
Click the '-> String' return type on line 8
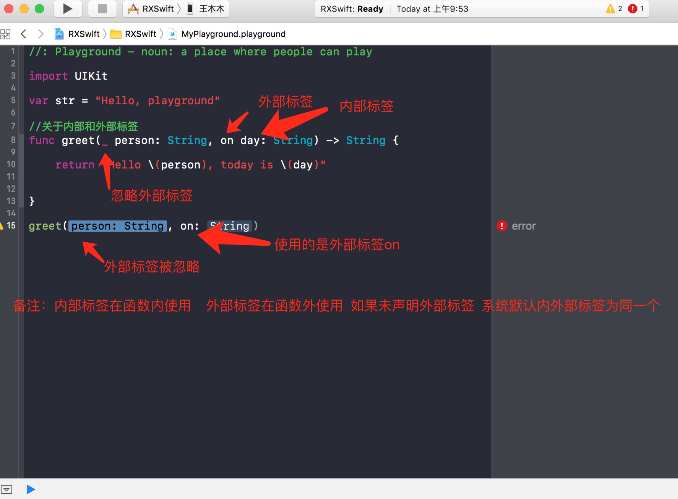pos(356,140)
